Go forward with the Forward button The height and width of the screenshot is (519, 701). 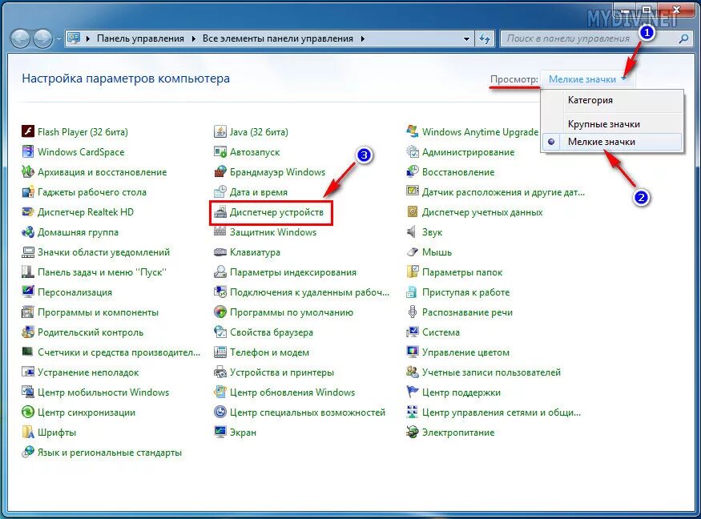(43, 39)
